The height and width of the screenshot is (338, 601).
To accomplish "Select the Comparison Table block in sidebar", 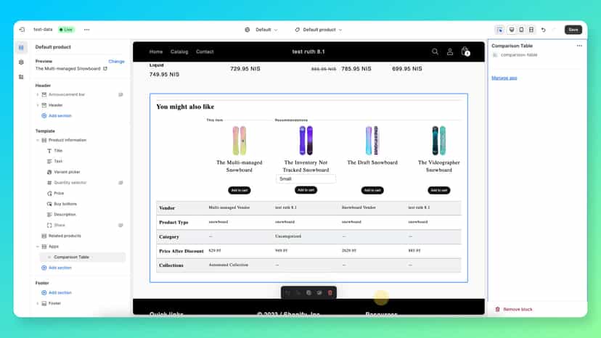I will click(83, 257).
